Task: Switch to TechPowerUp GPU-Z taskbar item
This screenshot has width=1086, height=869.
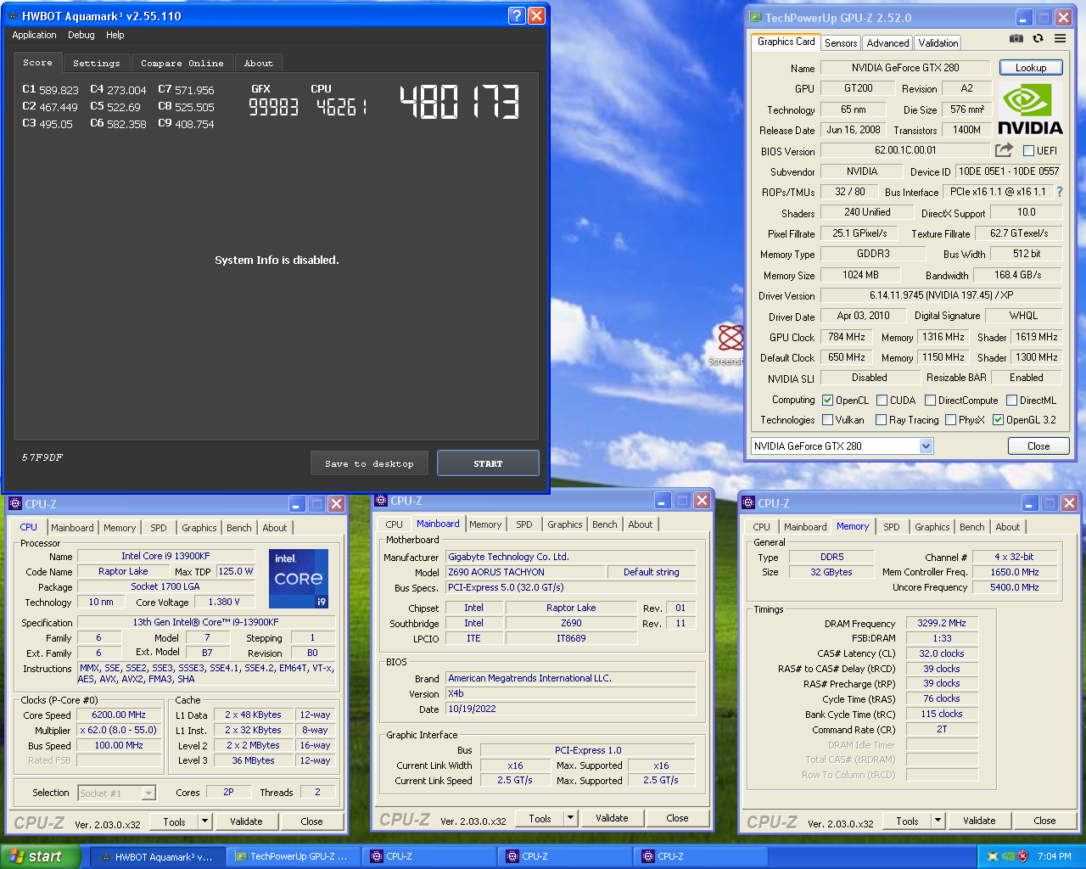Action: click(294, 857)
